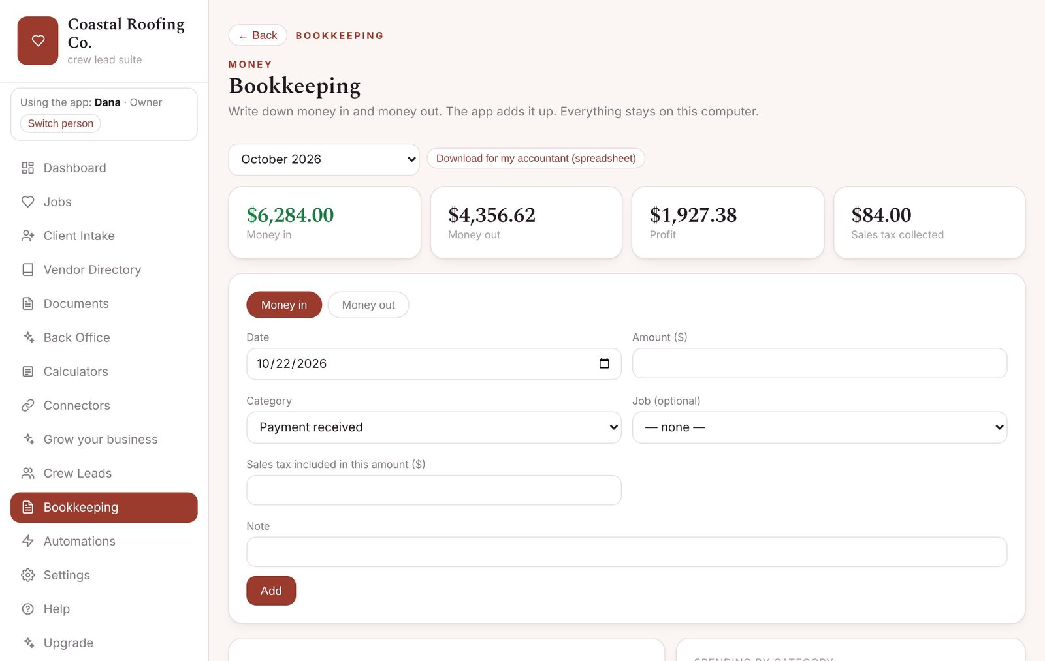
Task: Switch to the Money in entry type
Action: 284,305
